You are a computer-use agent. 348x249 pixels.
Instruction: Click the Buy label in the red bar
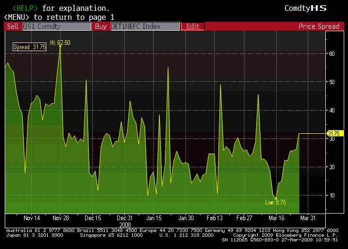(101, 26)
